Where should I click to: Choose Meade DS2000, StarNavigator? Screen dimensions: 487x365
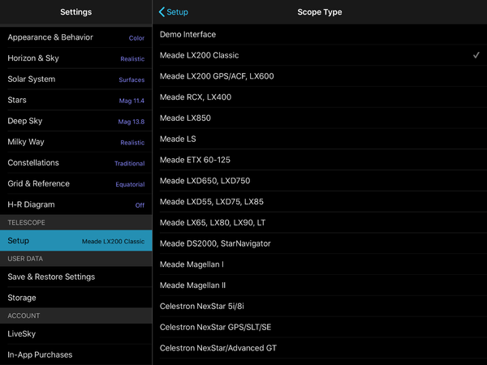[x=320, y=243]
